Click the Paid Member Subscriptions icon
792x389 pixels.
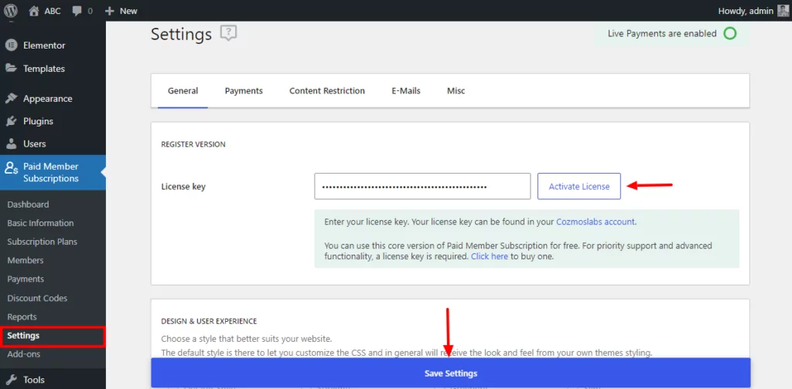pyautogui.click(x=11, y=167)
